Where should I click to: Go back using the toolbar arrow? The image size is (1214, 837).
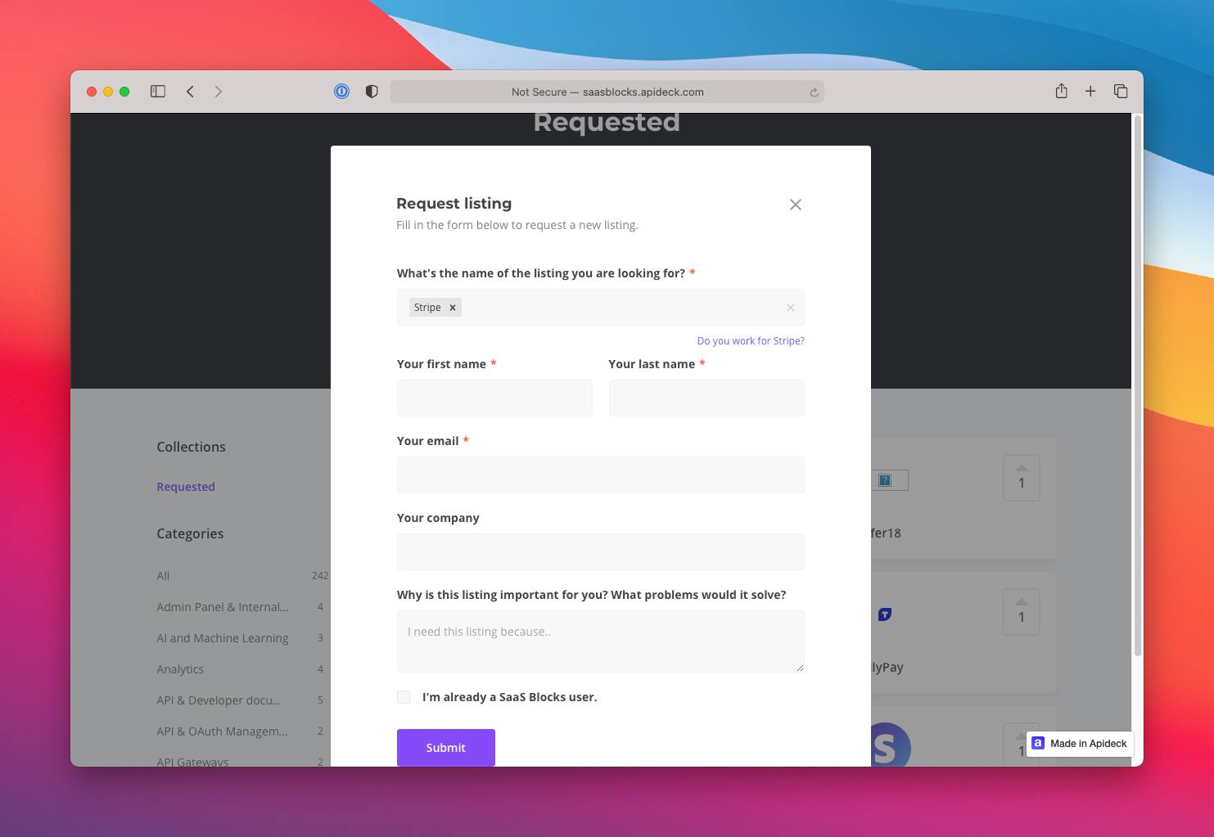tap(190, 92)
